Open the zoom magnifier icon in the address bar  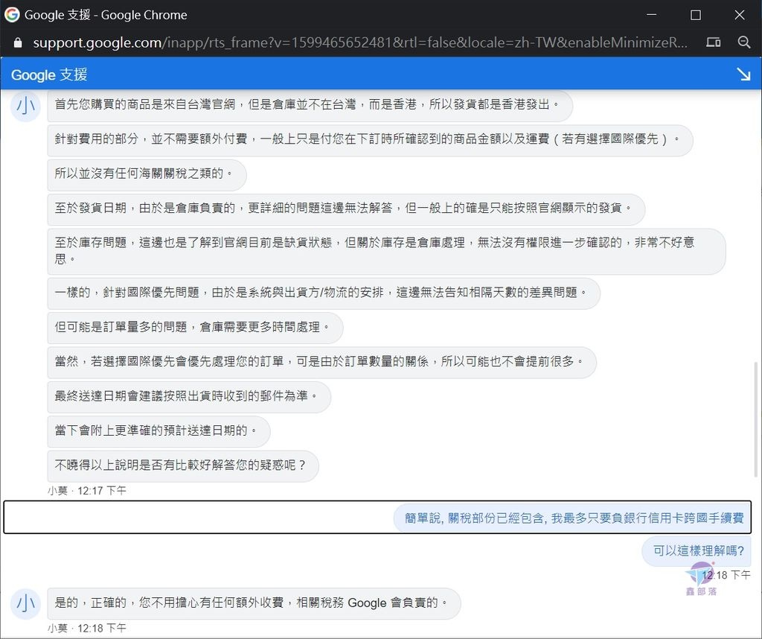(x=744, y=42)
